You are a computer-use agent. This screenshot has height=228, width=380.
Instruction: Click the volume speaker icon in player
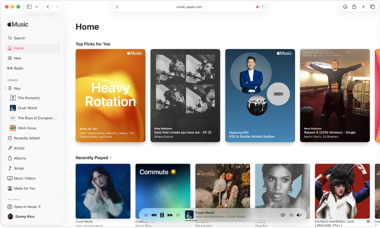point(299,215)
